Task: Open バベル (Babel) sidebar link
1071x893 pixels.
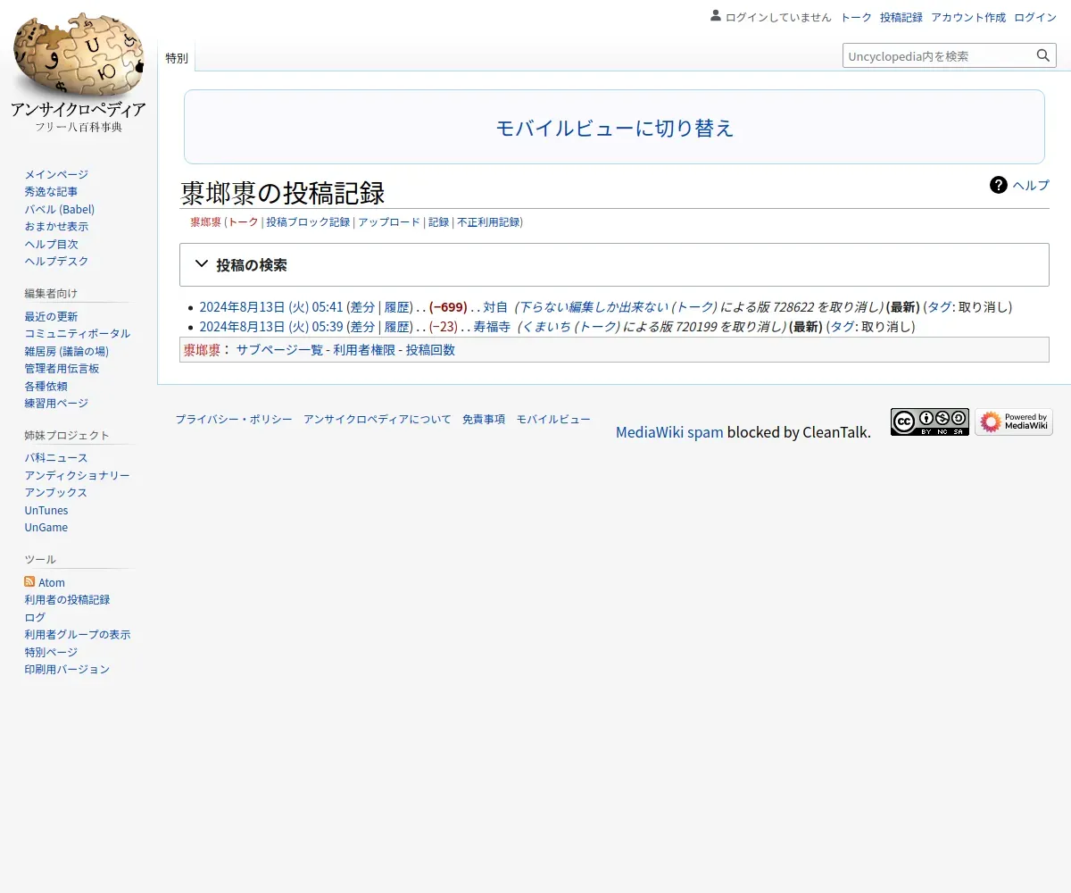Action: pyautogui.click(x=59, y=209)
